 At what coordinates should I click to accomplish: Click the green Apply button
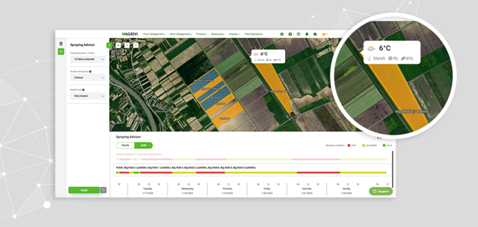tap(84, 190)
